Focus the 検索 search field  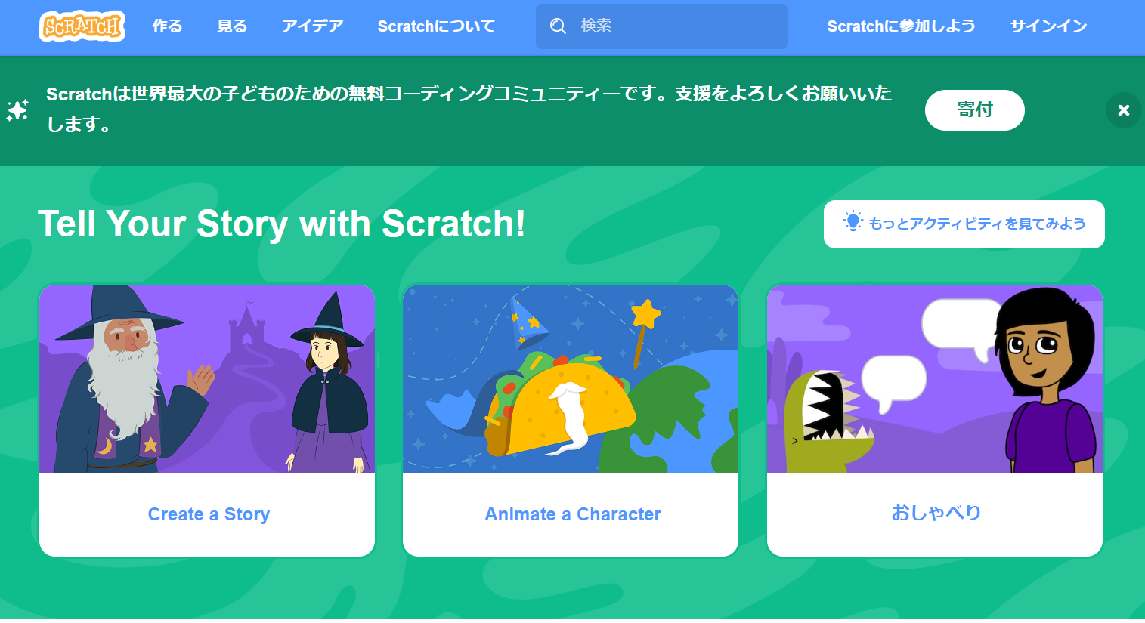coord(661,26)
